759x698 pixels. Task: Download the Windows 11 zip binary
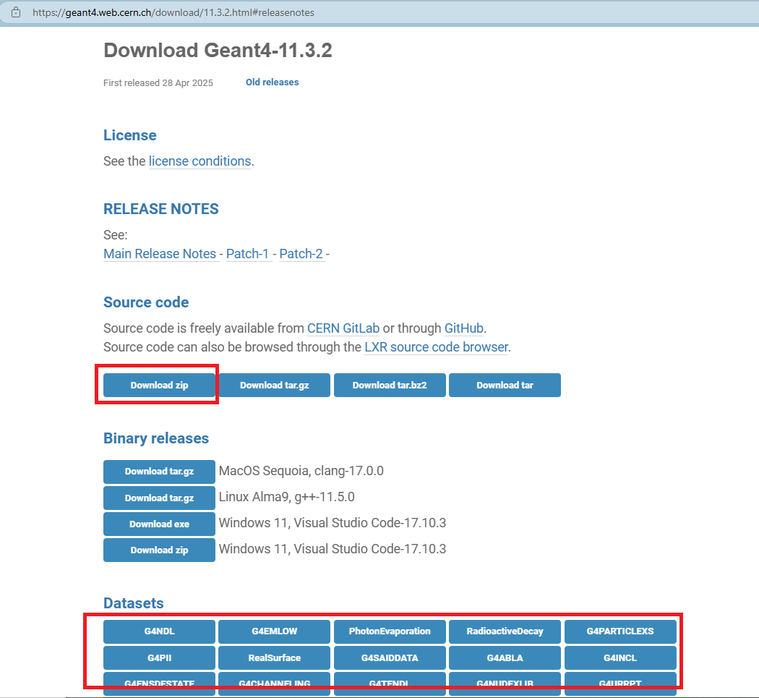click(159, 550)
